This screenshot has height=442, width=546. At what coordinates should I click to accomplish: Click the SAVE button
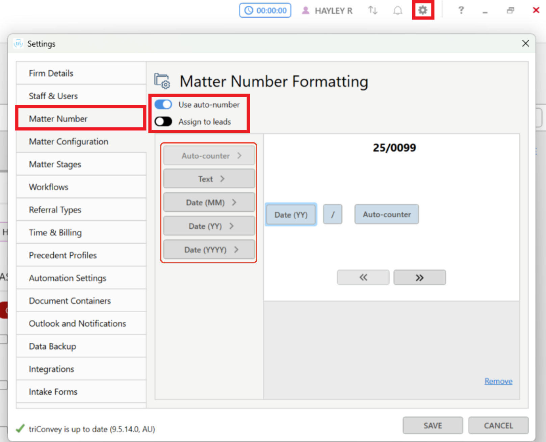click(x=433, y=425)
